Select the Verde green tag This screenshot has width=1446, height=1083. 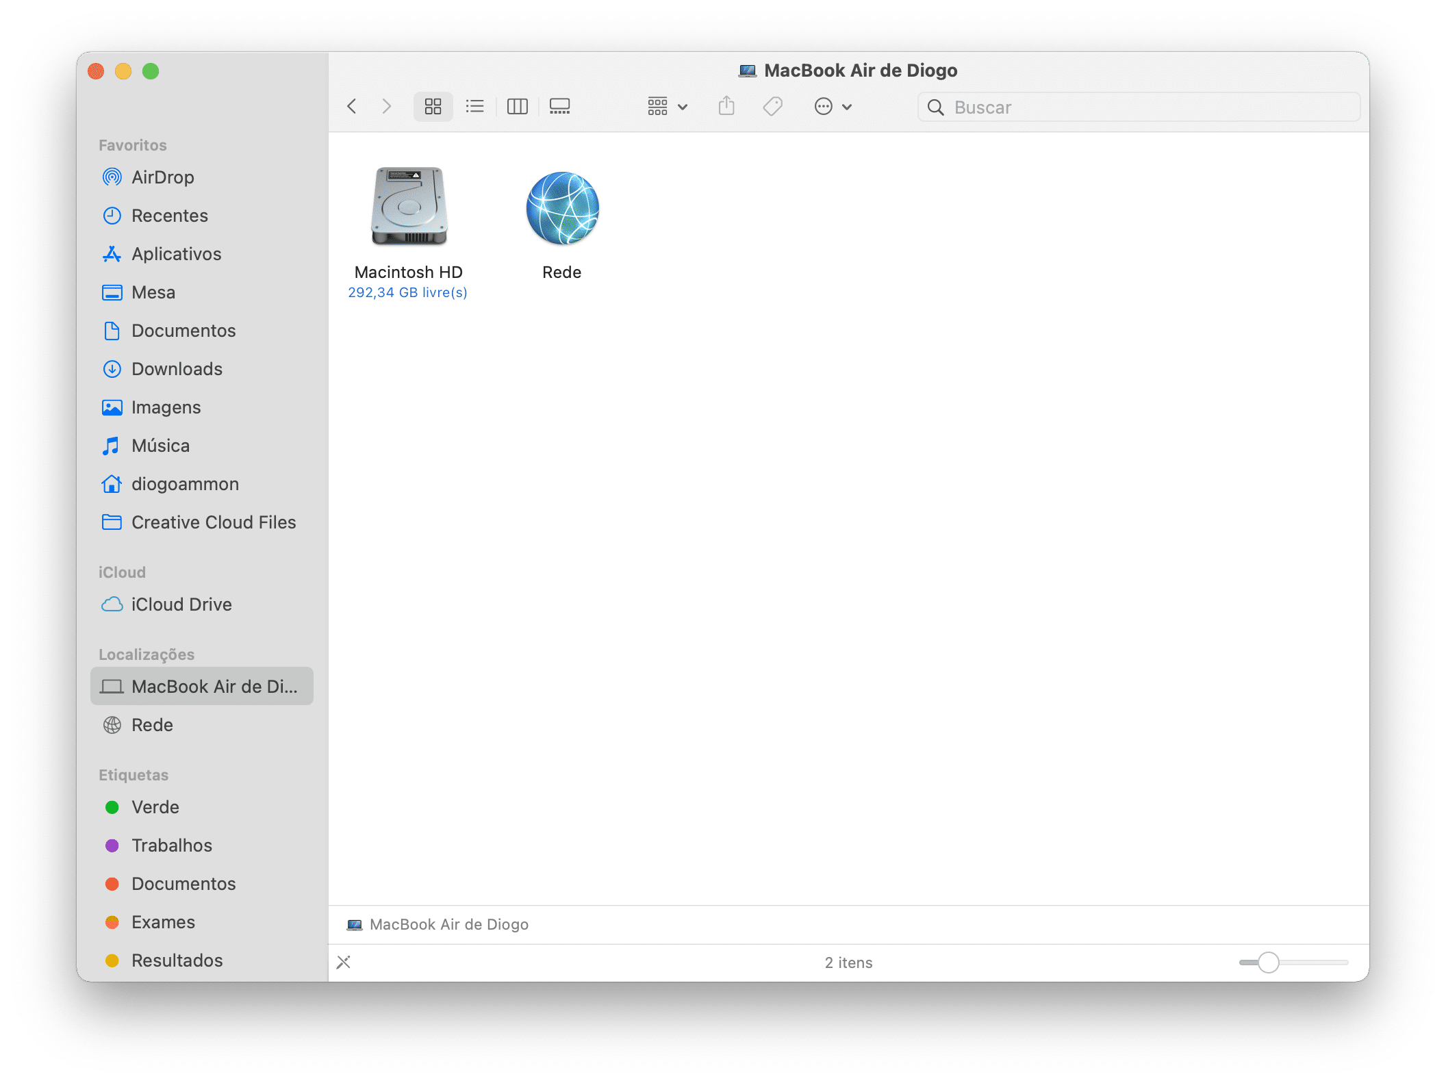(201, 807)
